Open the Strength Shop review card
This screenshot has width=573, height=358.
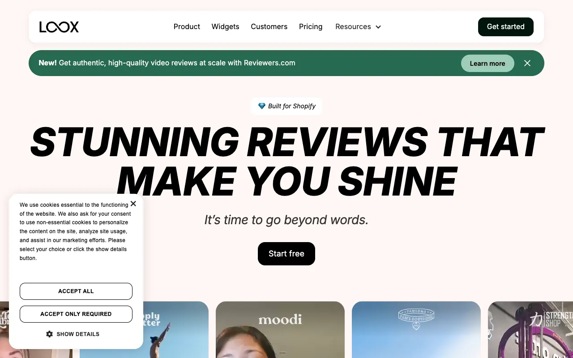(530, 330)
